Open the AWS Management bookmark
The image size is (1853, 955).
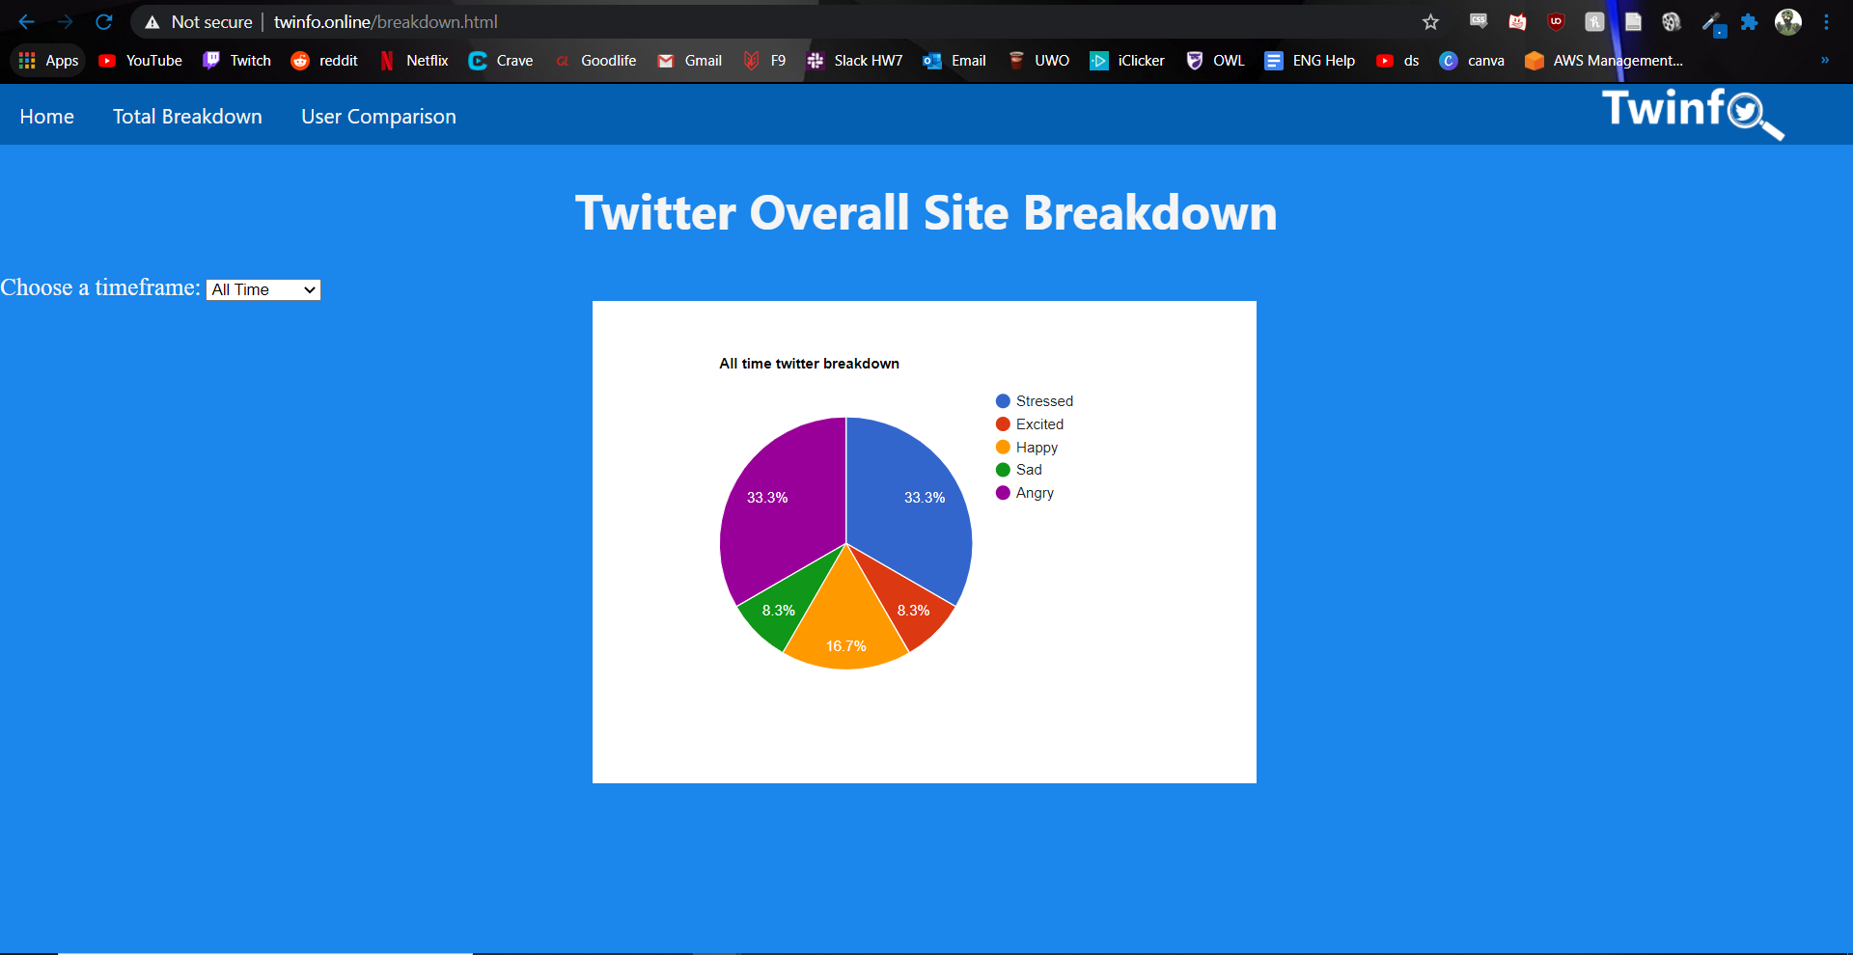[1604, 60]
